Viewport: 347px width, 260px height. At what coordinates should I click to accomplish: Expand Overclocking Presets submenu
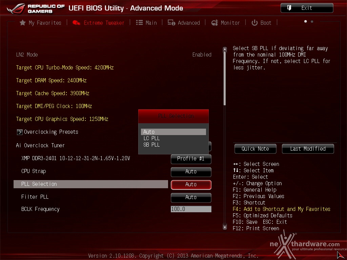[51, 132]
